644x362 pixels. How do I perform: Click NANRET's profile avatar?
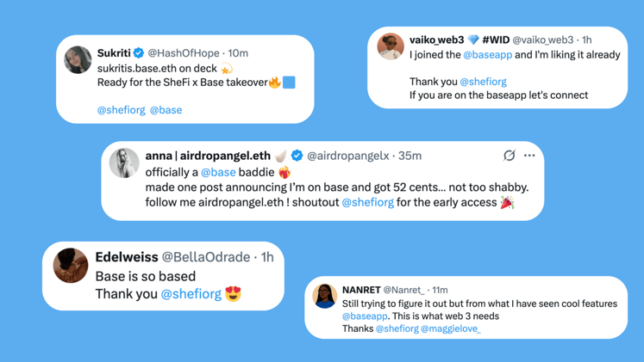[325, 296]
